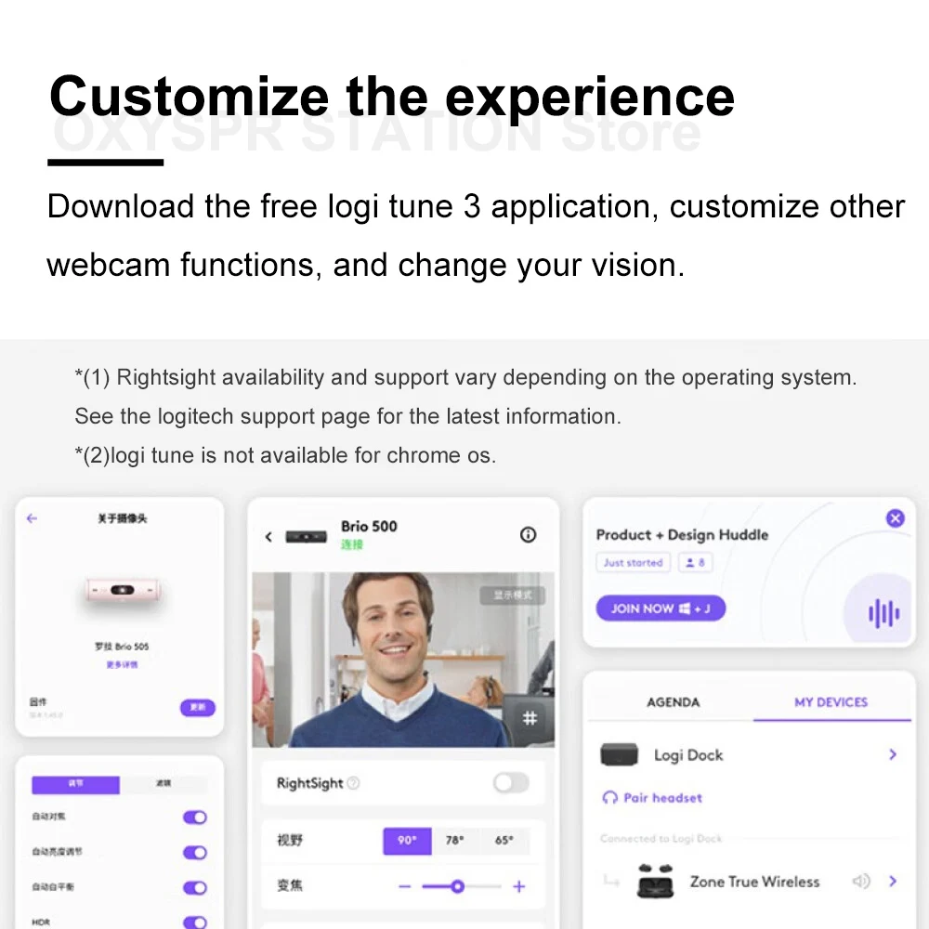Open the info icon in the Brio 500 header

(528, 535)
